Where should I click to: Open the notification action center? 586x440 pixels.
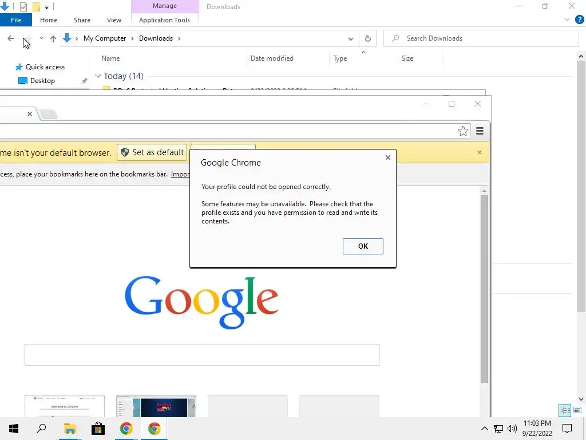click(567, 429)
